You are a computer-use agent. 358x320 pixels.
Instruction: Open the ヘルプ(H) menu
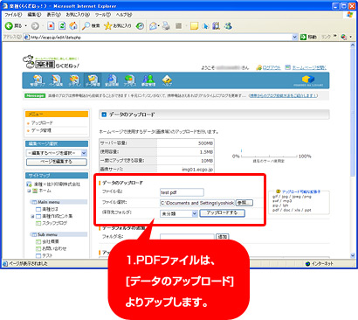(x=124, y=14)
